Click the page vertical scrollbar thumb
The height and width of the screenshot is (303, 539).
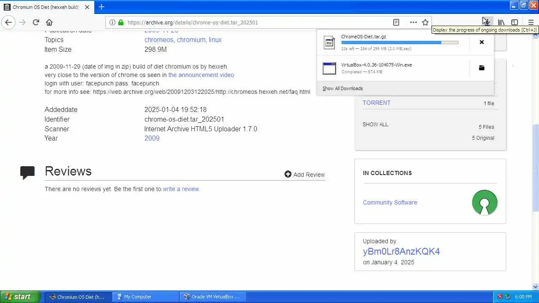pos(535,167)
